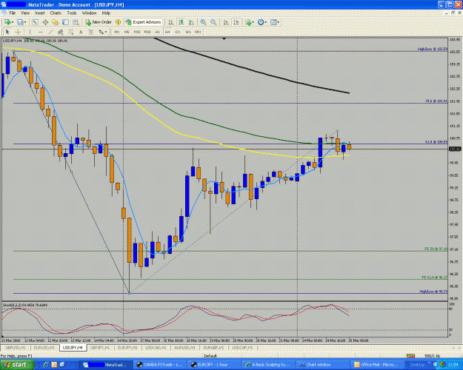Pick the Vertical Line drawing tool

click(30, 32)
